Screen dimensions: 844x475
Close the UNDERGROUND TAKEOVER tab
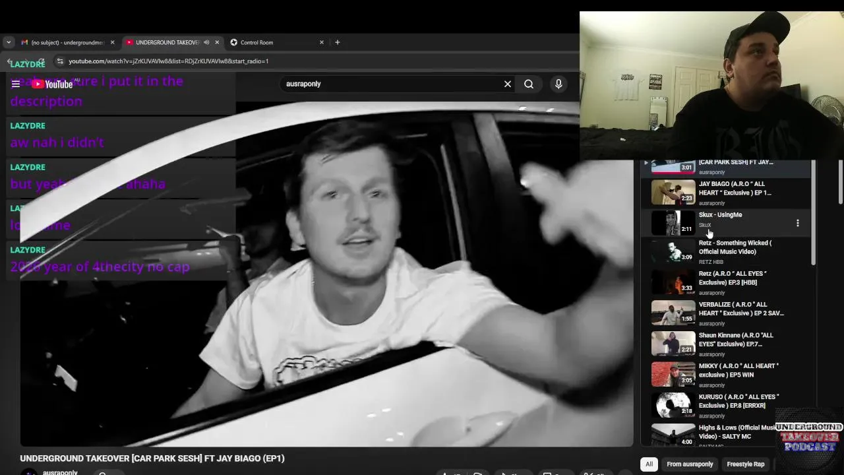coord(217,42)
